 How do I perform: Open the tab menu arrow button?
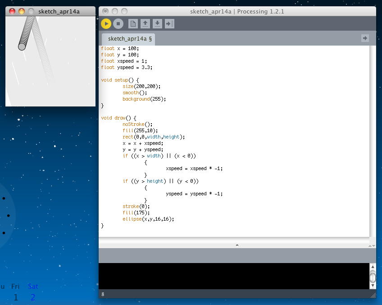365,38
